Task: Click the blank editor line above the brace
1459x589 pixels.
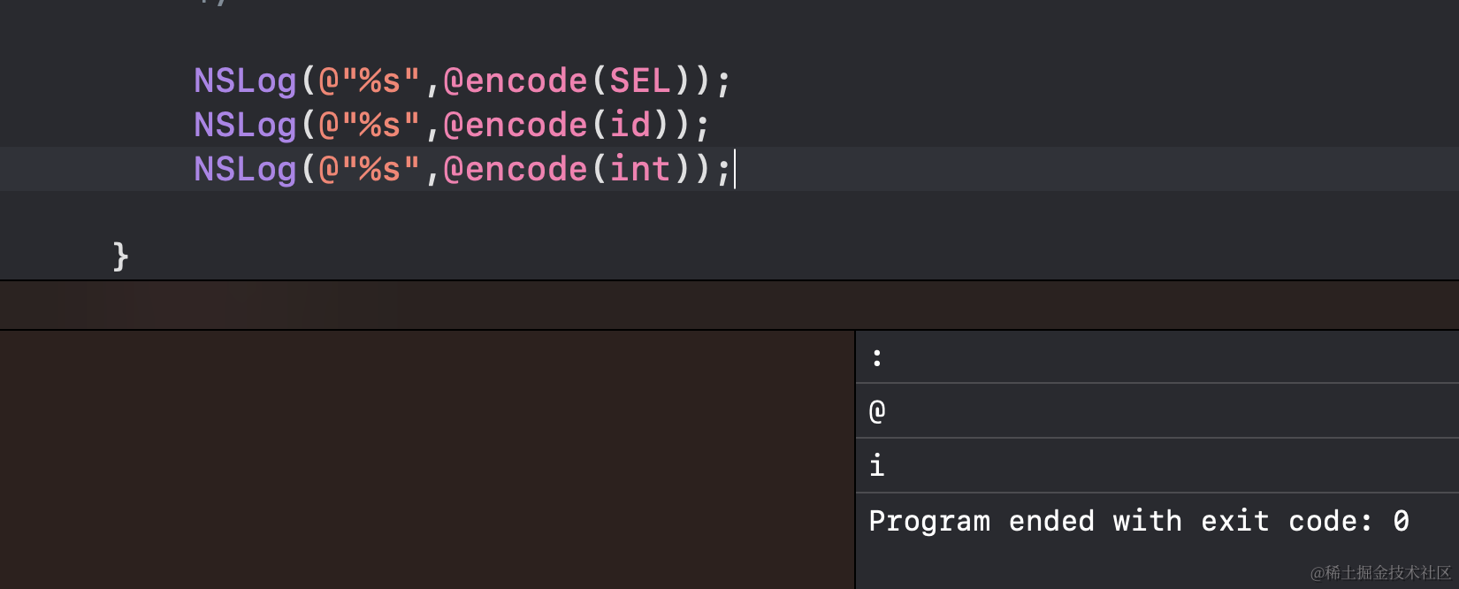Action: [619, 213]
